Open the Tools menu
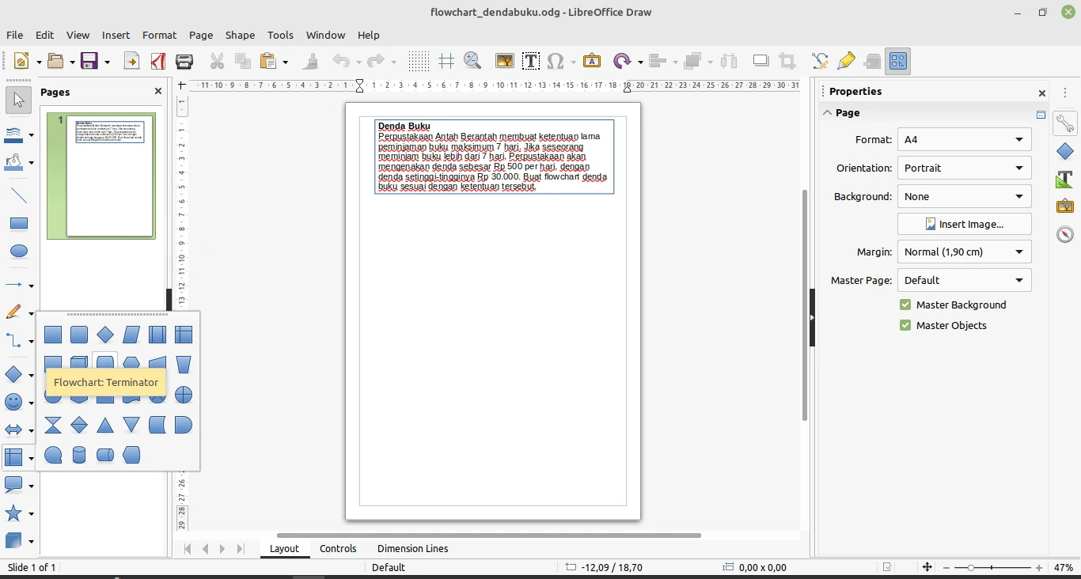This screenshot has height=579, width=1081. (x=280, y=35)
